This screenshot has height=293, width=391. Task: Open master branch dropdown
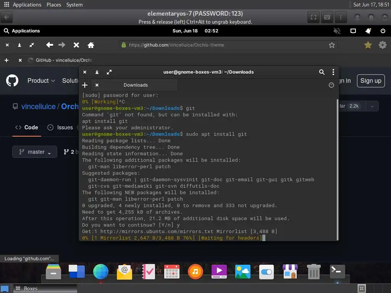[35, 152]
